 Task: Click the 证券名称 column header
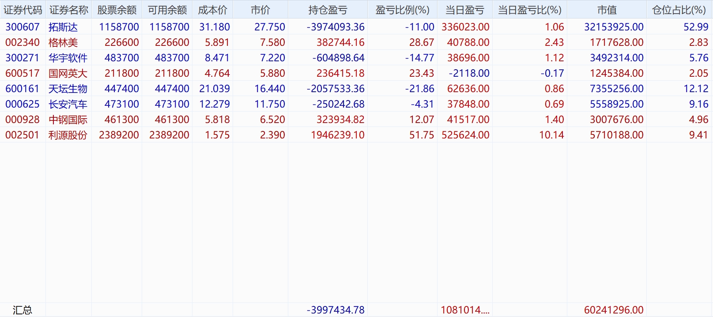(x=68, y=10)
